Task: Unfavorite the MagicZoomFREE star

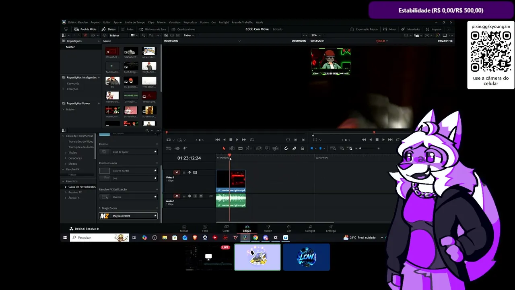Action: tap(155, 216)
